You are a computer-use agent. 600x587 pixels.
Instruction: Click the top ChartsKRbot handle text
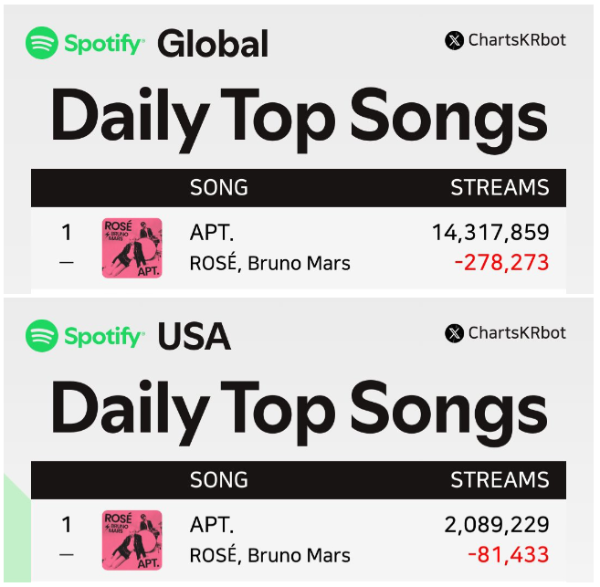point(517,40)
